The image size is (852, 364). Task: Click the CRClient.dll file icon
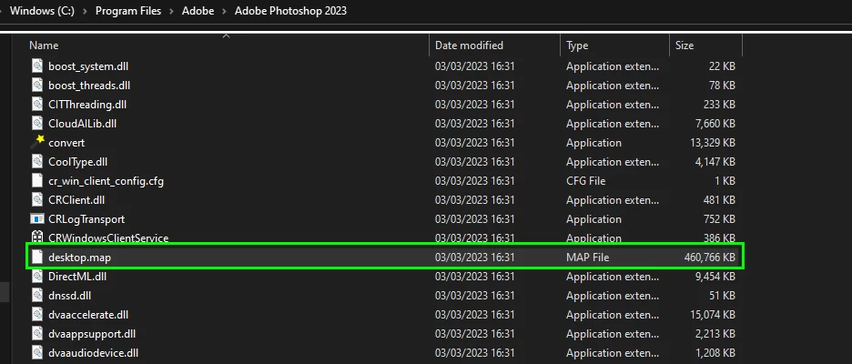coord(37,200)
